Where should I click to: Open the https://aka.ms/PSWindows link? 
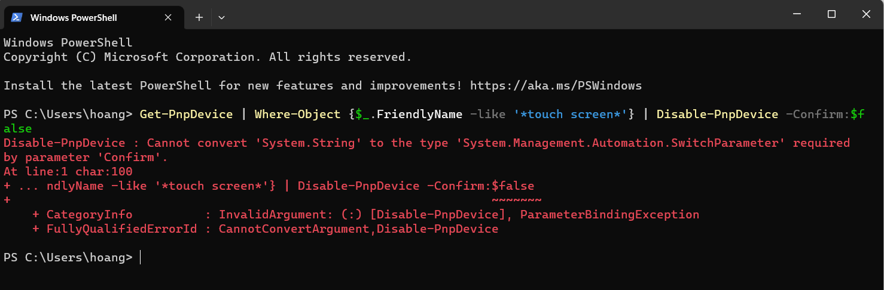click(556, 86)
